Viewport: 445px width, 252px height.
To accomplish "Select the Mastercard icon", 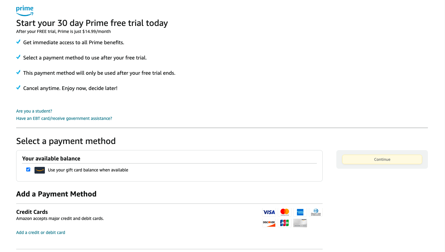I will pos(284,212).
